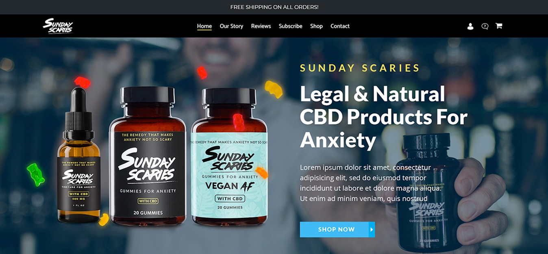Click the help chat bubble icon
This screenshot has height=254, width=548.
pyautogui.click(x=485, y=26)
